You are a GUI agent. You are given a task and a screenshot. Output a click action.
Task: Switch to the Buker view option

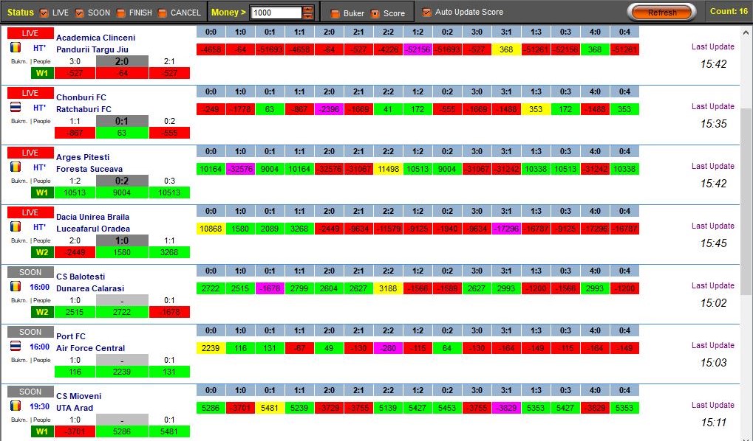(335, 13)
